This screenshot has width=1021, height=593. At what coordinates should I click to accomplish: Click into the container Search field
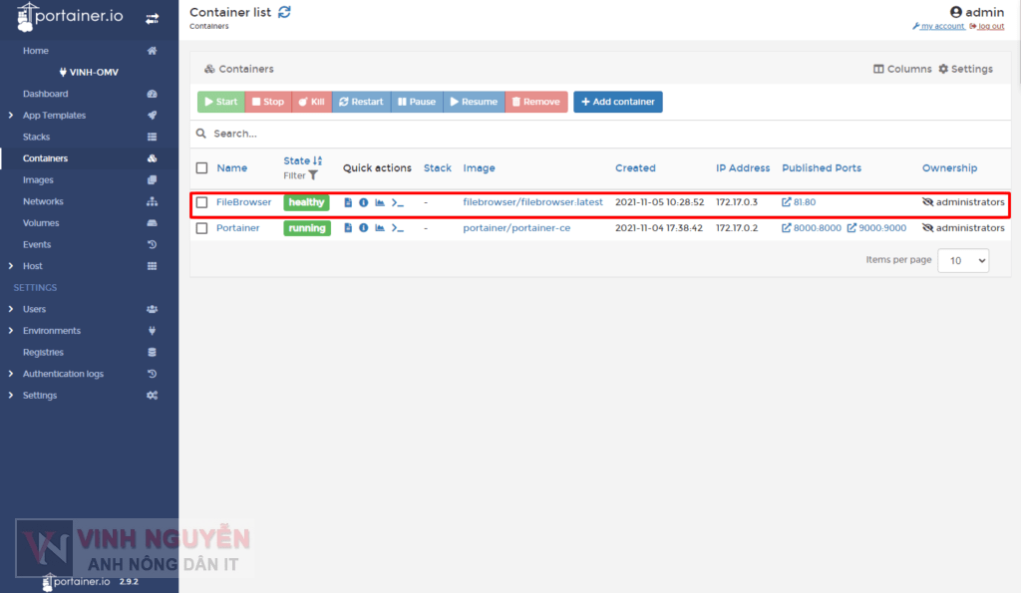[600, 134]
